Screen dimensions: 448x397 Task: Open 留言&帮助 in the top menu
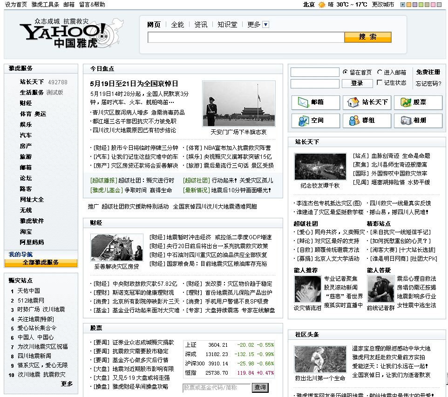(92, 5)
